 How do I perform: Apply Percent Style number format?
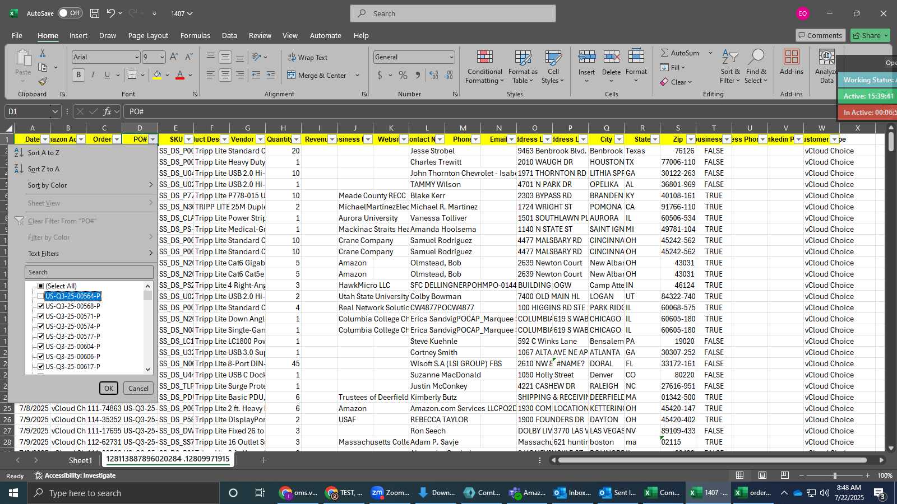tap(403, 75)
